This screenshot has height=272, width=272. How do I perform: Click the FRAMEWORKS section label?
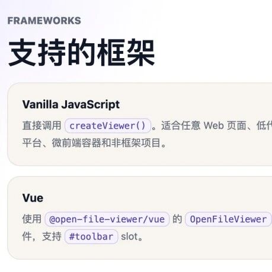[x=44, y=21]
